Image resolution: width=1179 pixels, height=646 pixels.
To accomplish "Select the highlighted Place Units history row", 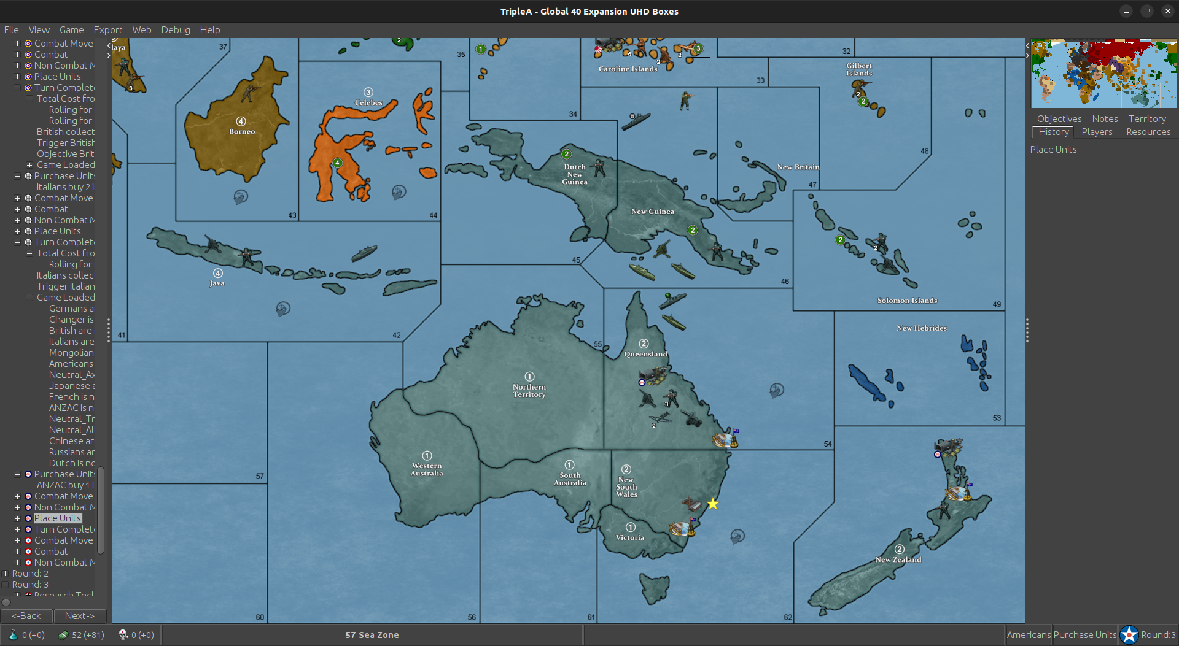I will 58,518.
